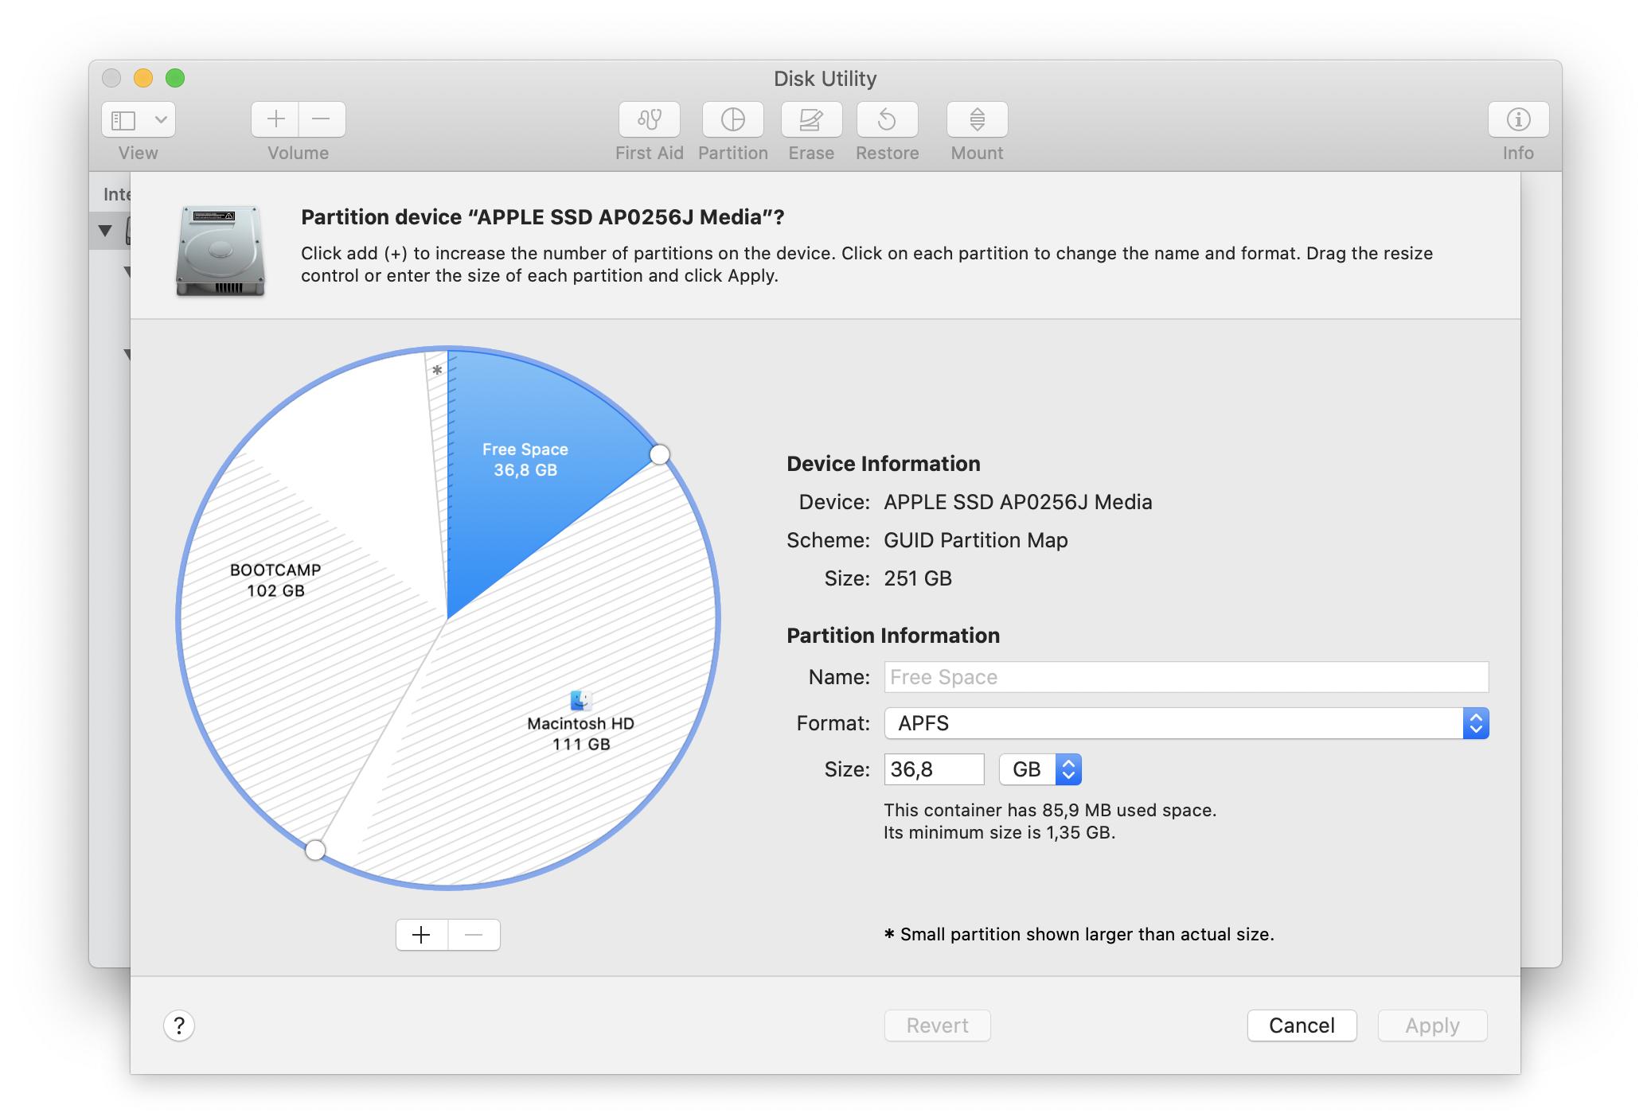Remove partition with the minus button
This screenshot has height=1117, width=1651.
(x=474, y=935)
